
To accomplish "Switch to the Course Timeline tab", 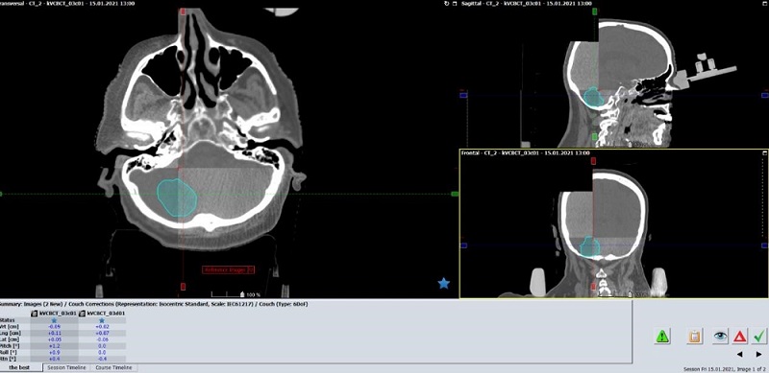I will point(113,367).
